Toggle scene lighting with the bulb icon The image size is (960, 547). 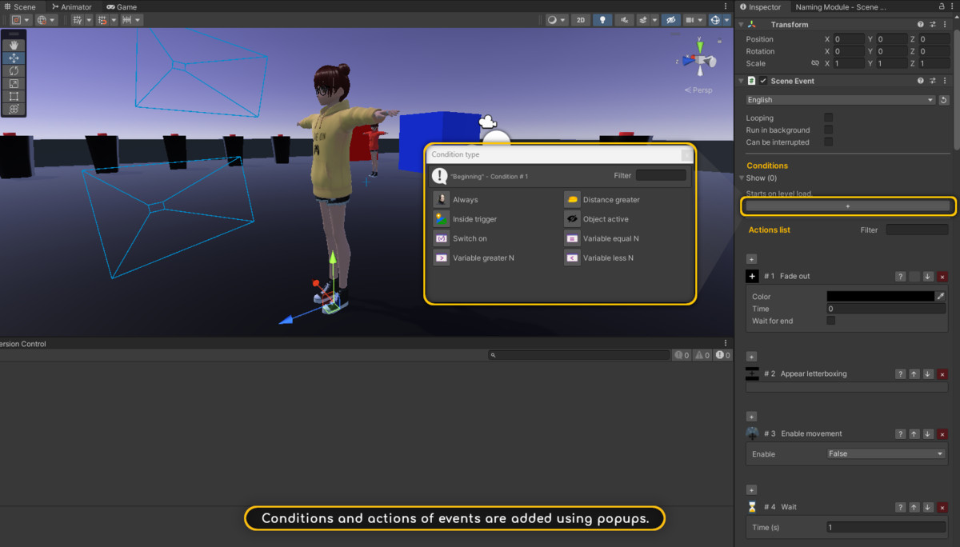[602, 20]
